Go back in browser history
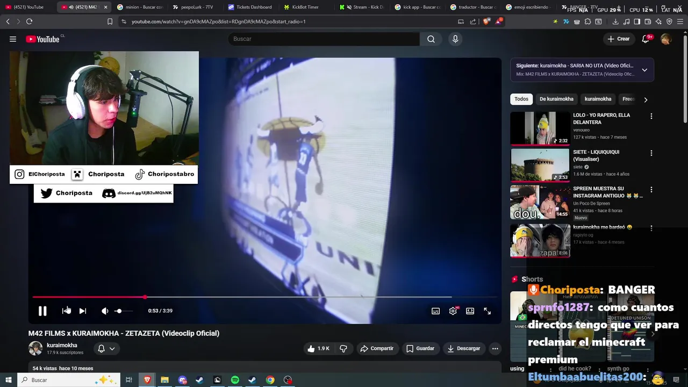The height and width of the screenshot is (387, 688). [8, 21]
